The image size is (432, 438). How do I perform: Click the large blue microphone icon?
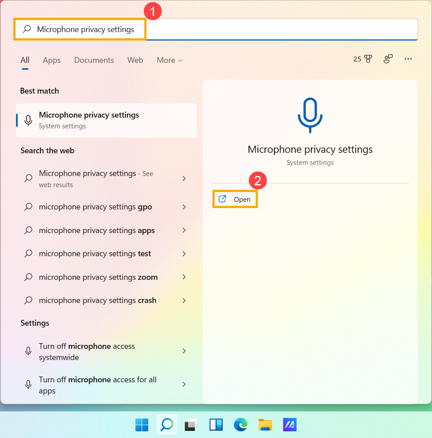[x=310, y=115]
